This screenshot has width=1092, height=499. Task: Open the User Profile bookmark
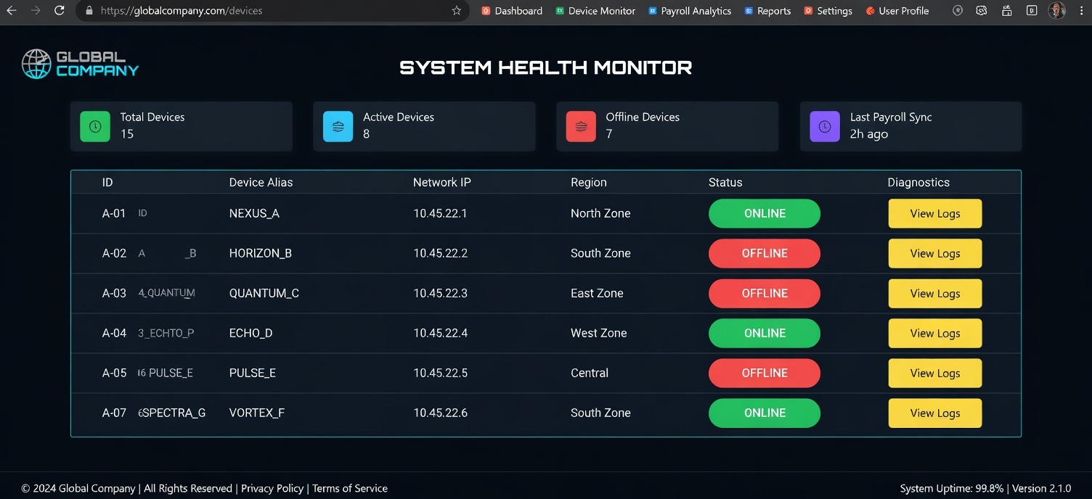897,11
